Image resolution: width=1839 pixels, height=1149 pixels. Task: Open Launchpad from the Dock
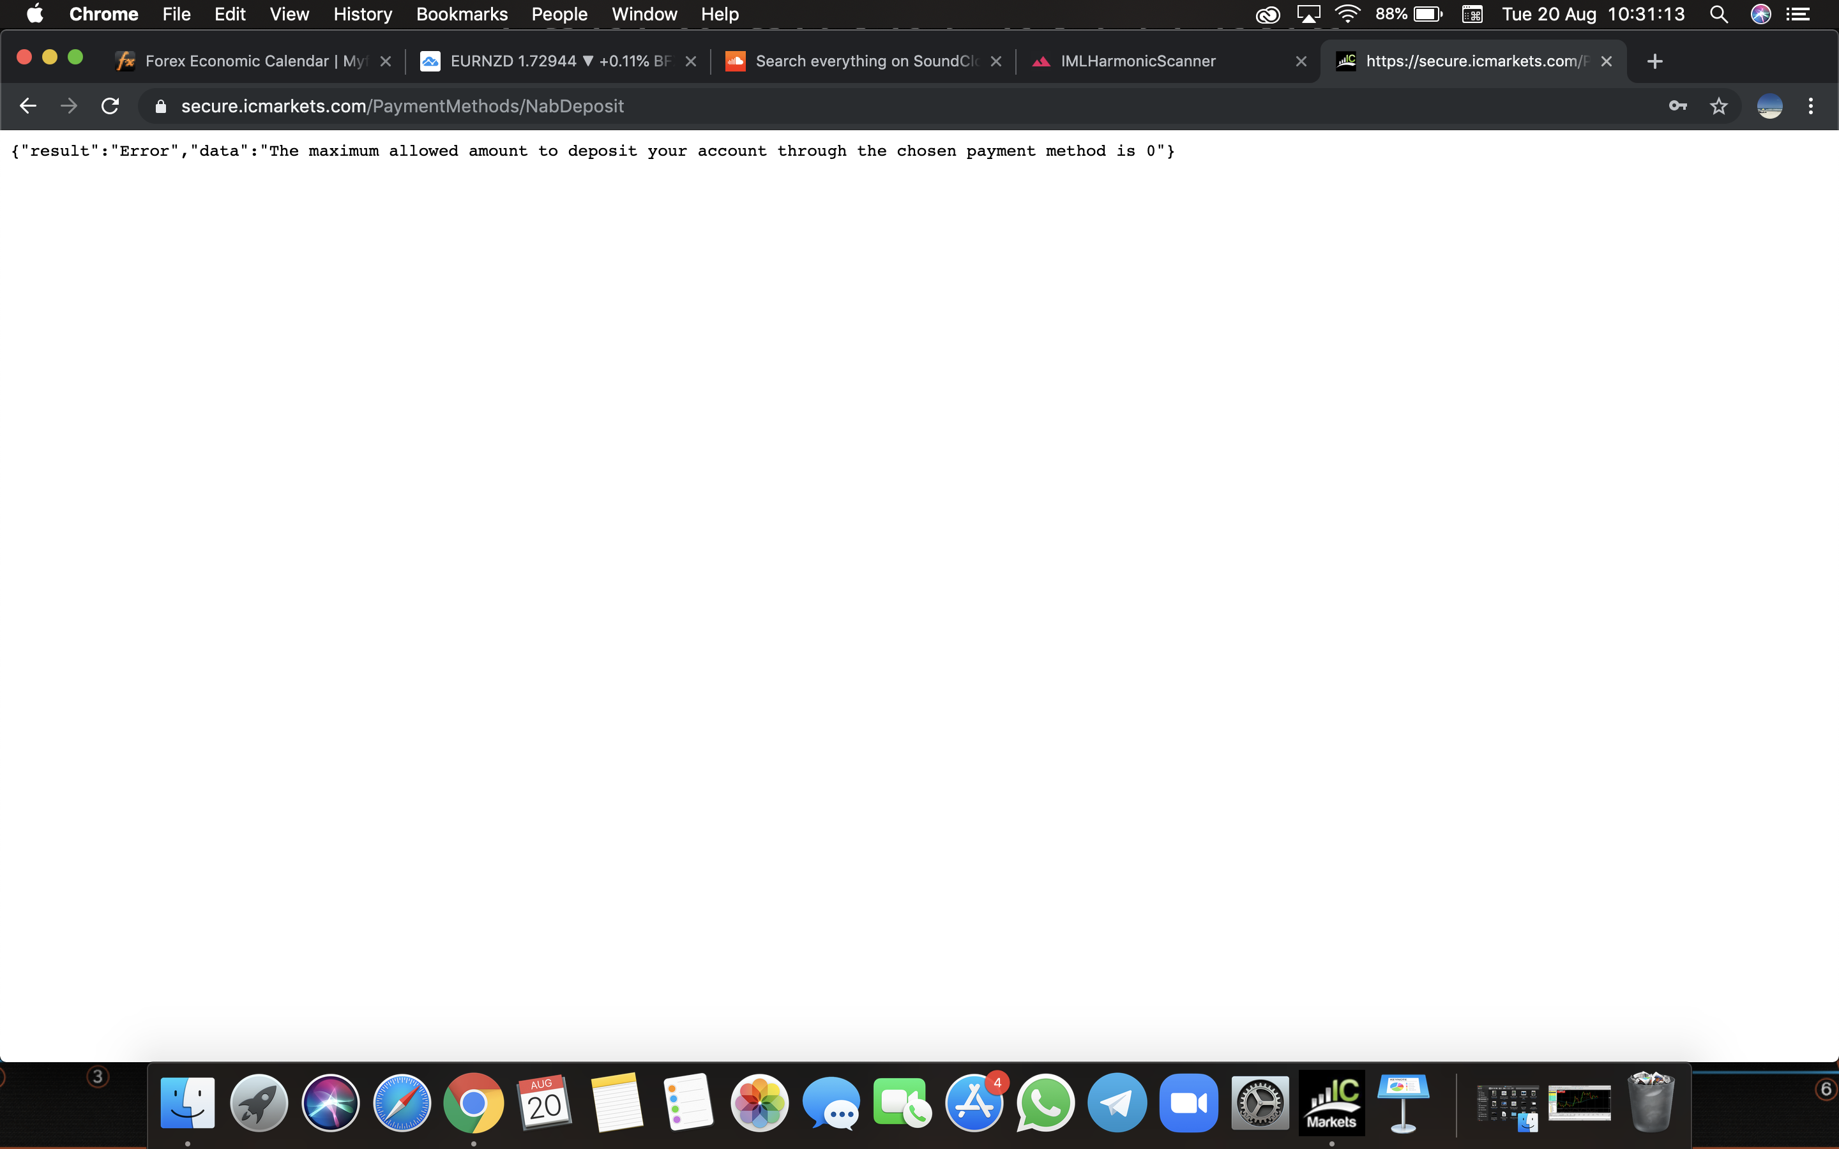[259, 1102]
